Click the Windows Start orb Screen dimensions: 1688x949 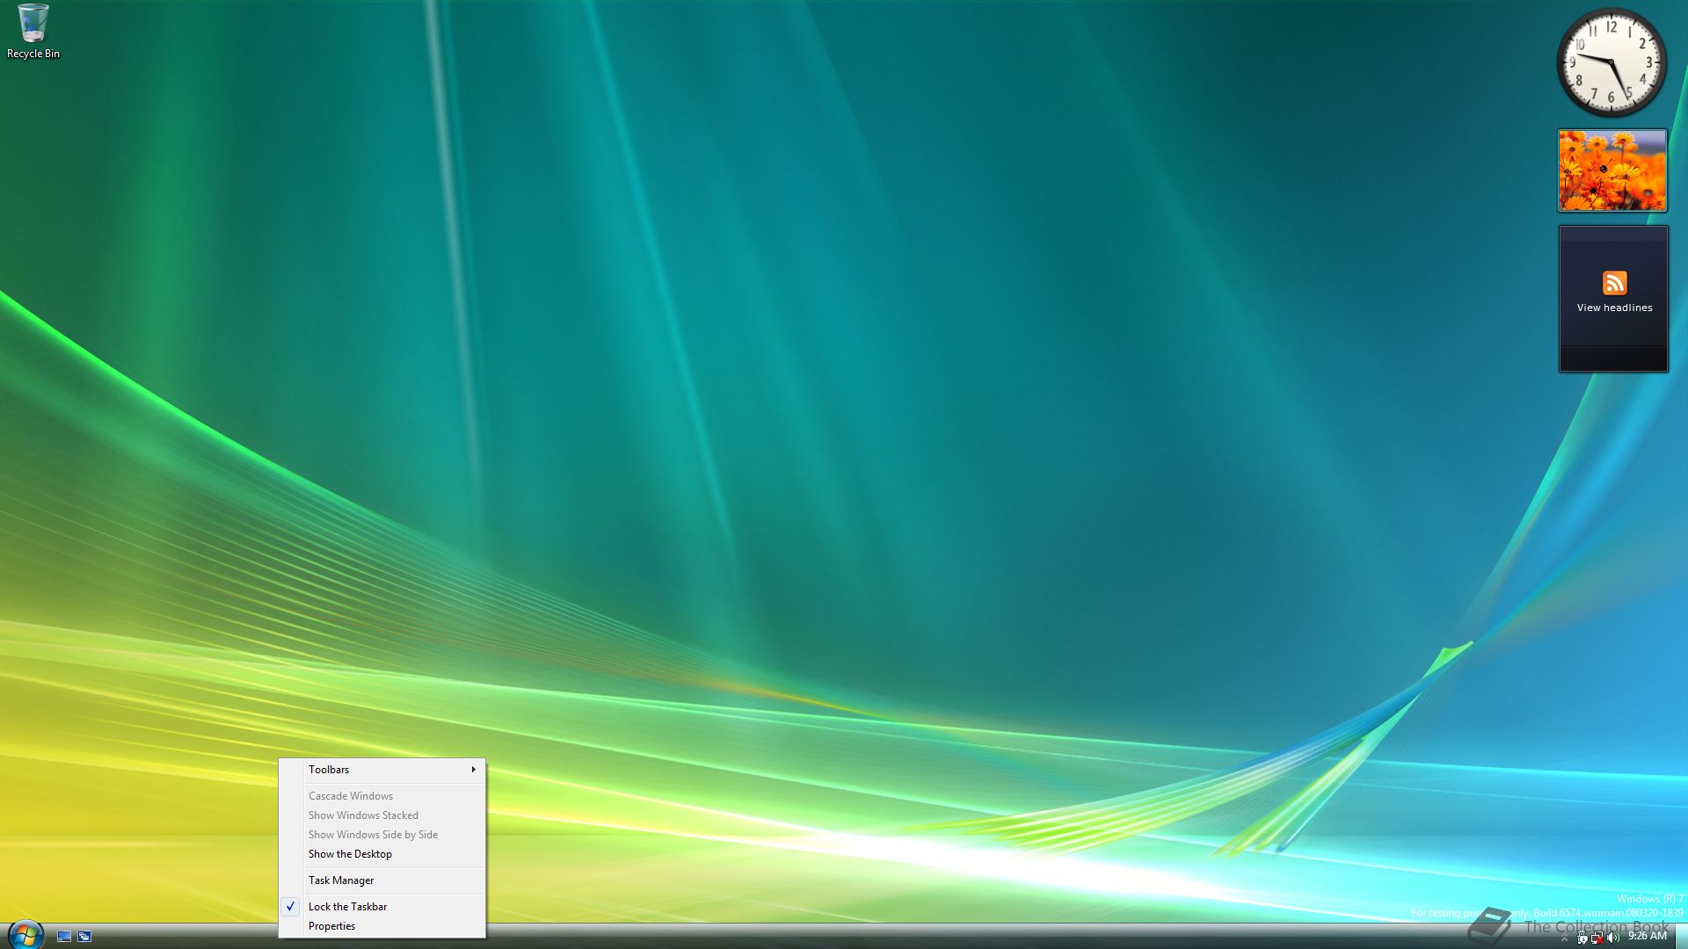(25, 935)
